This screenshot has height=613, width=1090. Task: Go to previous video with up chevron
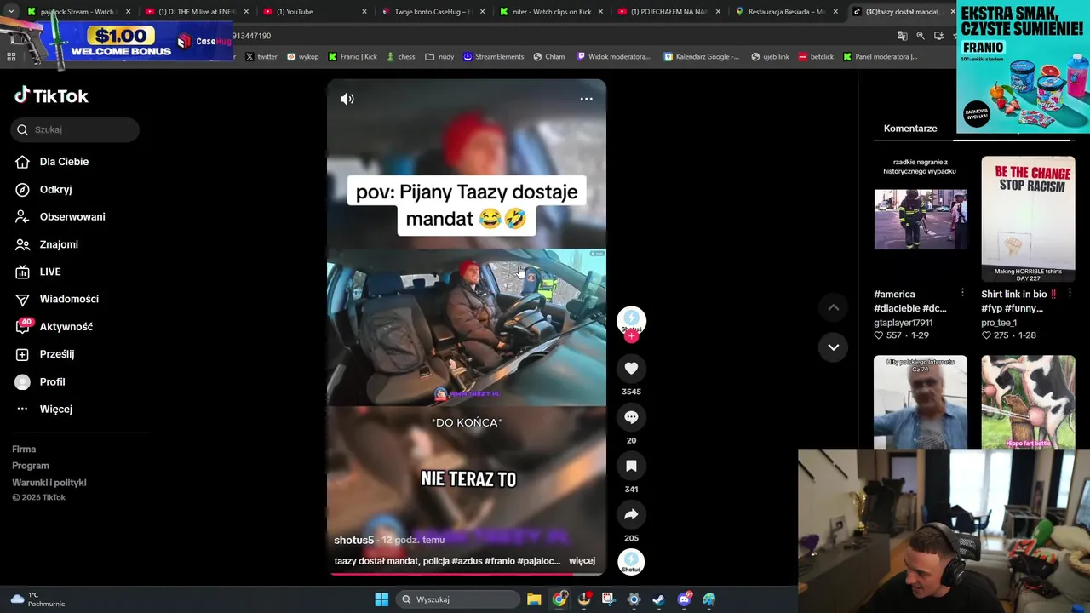833,307
